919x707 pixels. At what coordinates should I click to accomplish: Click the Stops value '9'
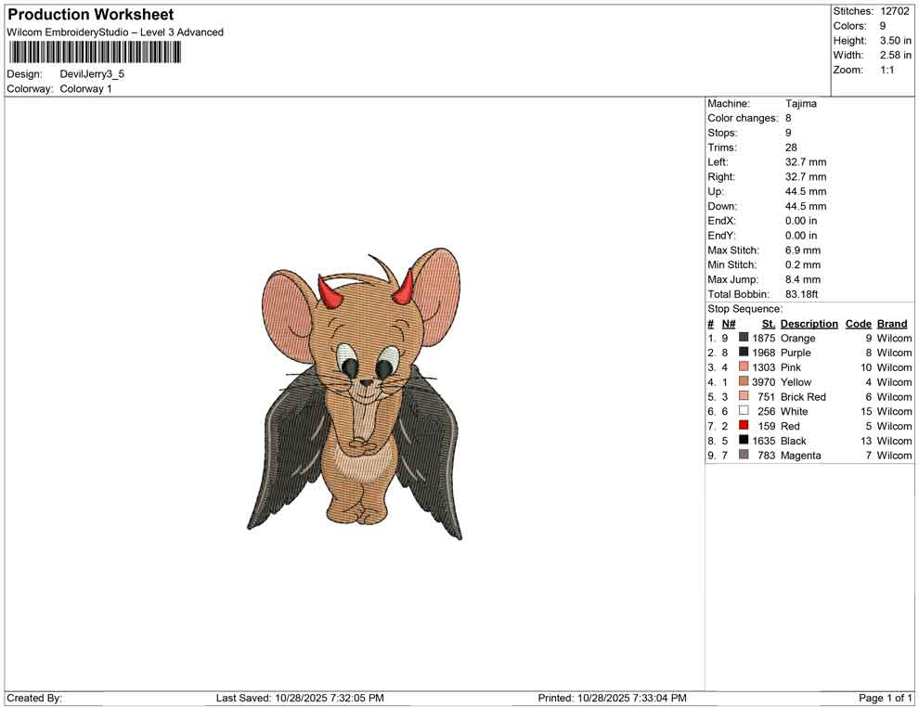click(x=788, y=133)
